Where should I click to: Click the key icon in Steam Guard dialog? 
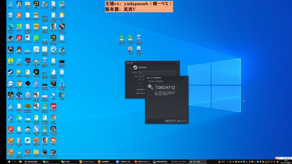tap(150, 87)
